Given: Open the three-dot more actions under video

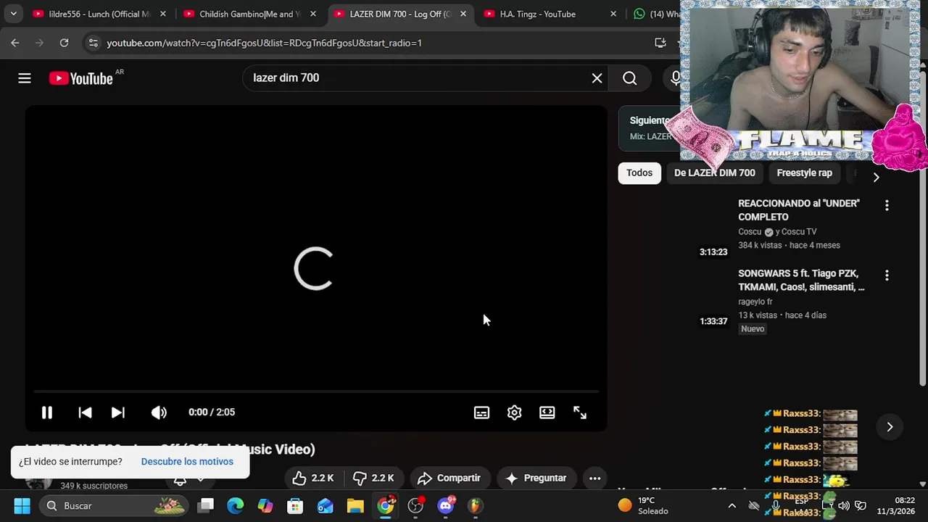Looking at the screenshot, I should point(594,478).
